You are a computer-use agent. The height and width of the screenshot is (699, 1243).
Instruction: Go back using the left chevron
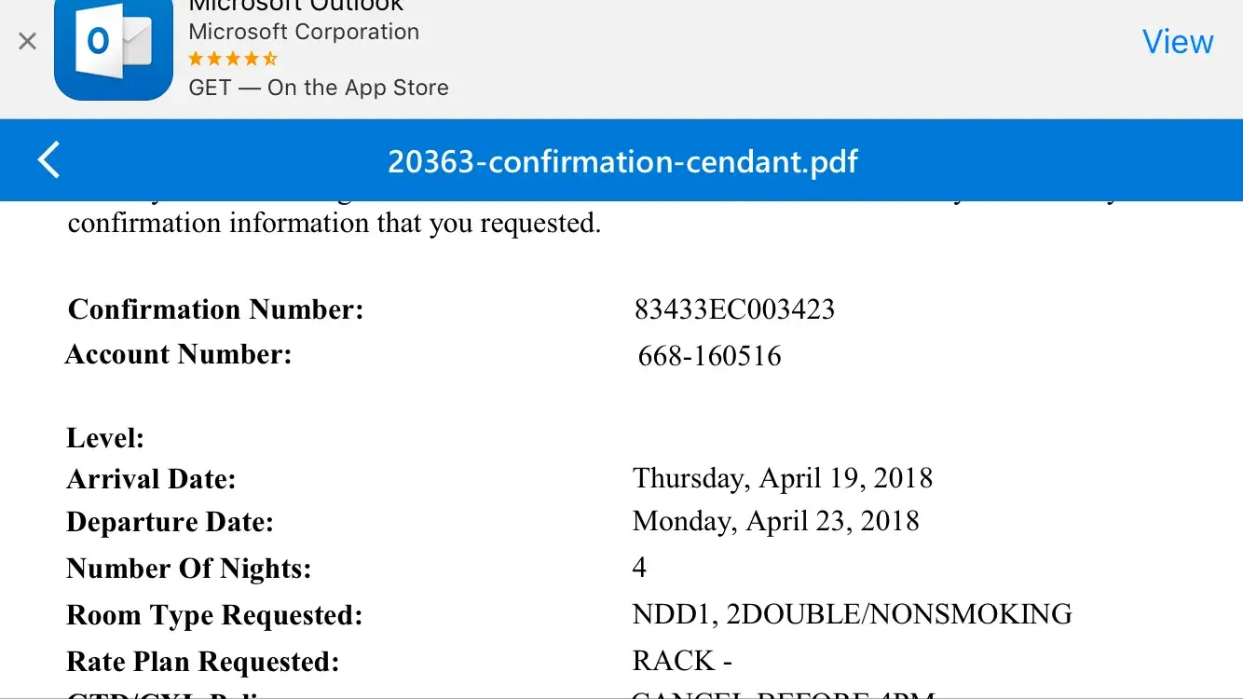click(x=49, y=160)
